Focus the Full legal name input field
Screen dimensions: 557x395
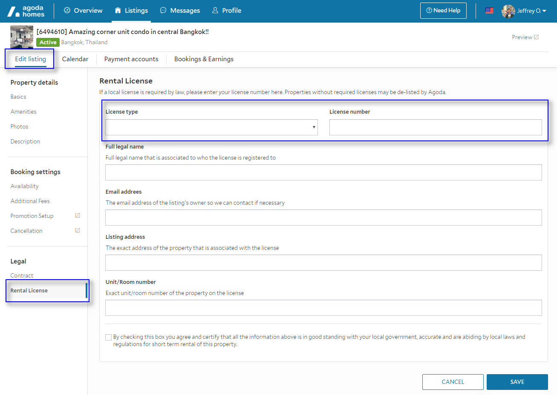(x=323, y=172)
